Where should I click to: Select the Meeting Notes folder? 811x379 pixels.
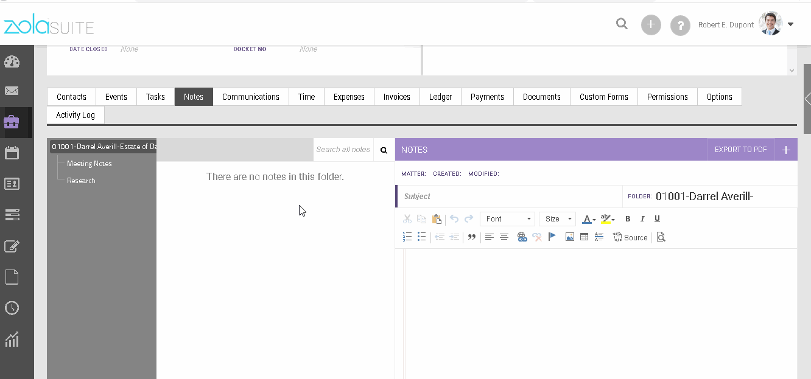[90, 164]
